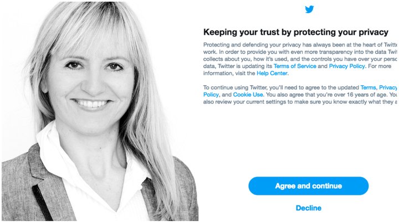Select the Decline option
Screen dimensions: 399x223
tap(309, 208)
